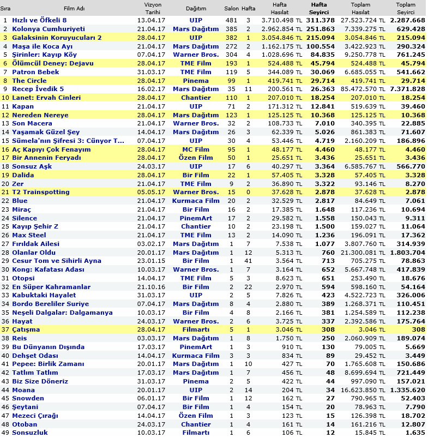Open Kabuktaki Hayalet film link
428x438 pixels.
(x=44, y=295)
